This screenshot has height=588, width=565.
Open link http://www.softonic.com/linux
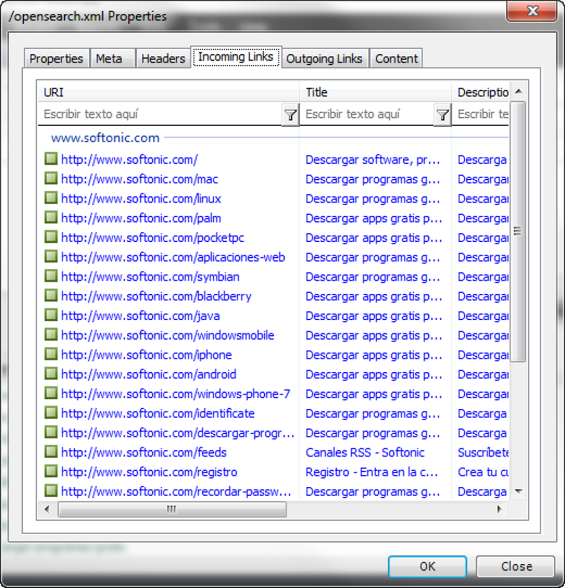(x=141, y=199)
